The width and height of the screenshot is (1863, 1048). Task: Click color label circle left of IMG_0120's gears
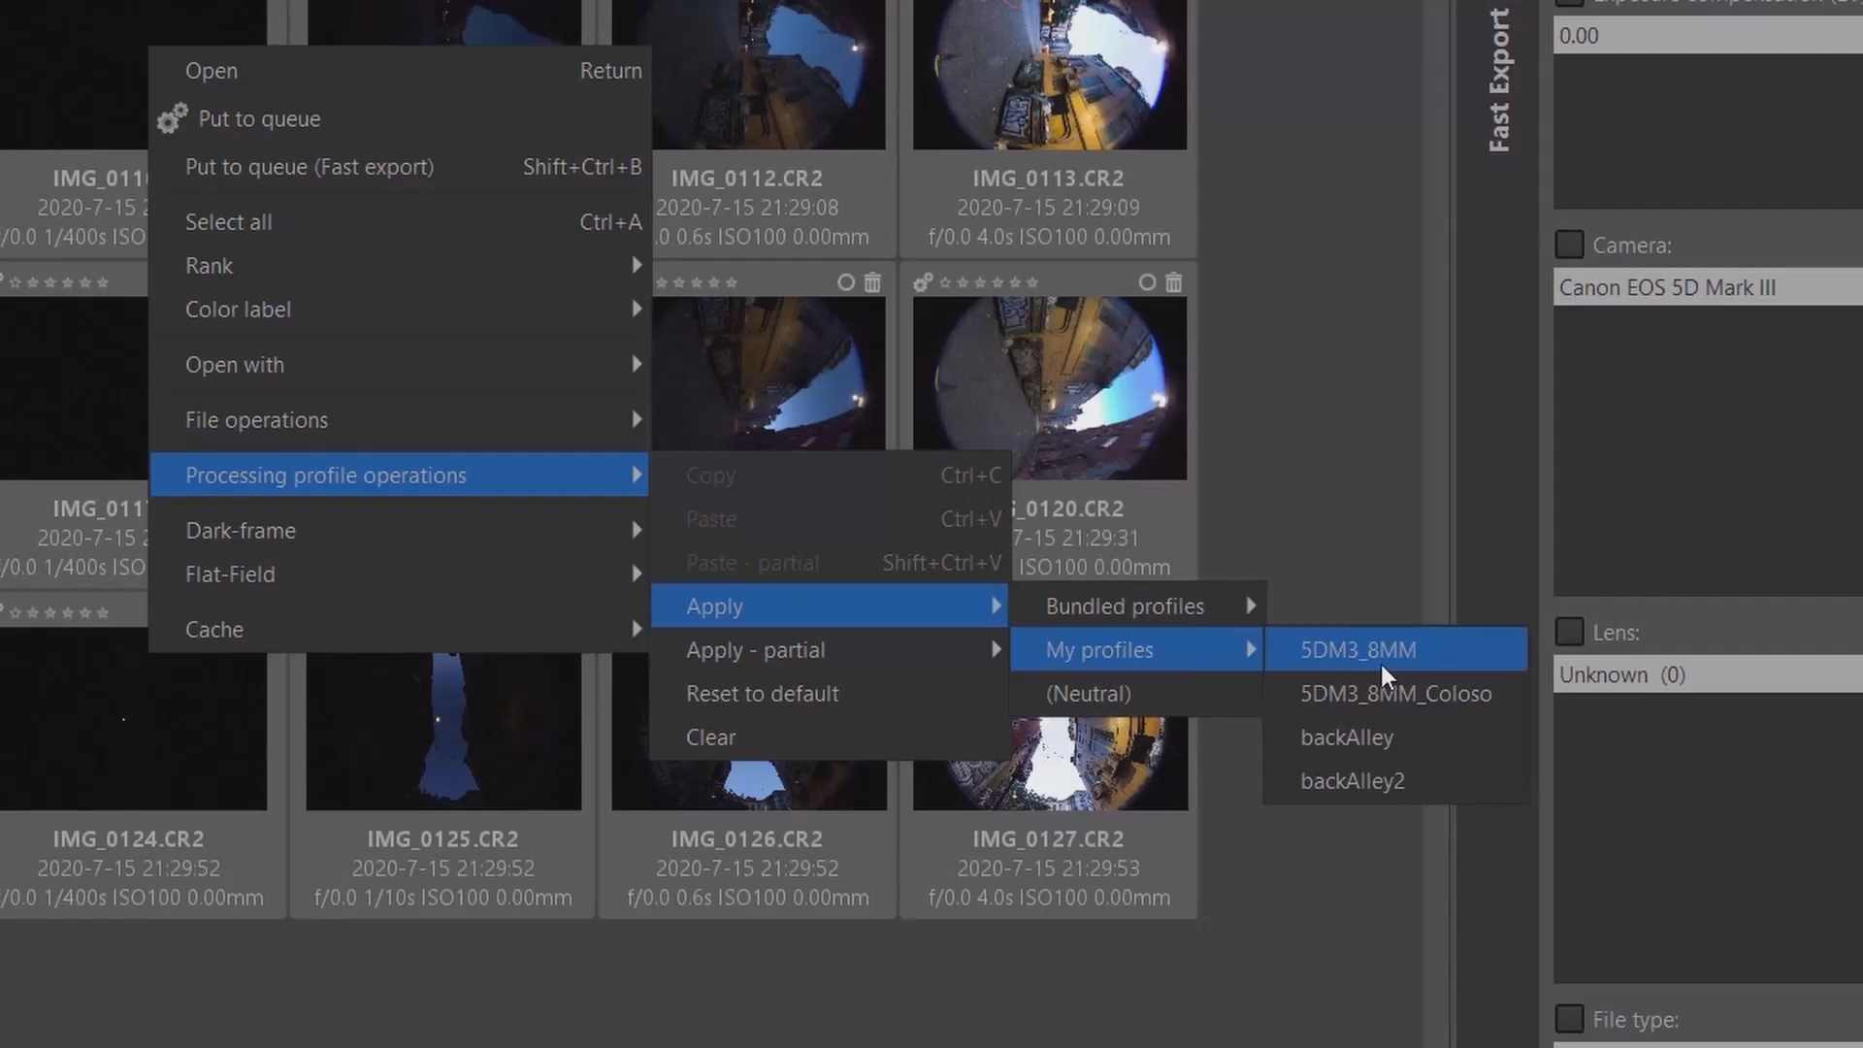click(846, 282)
